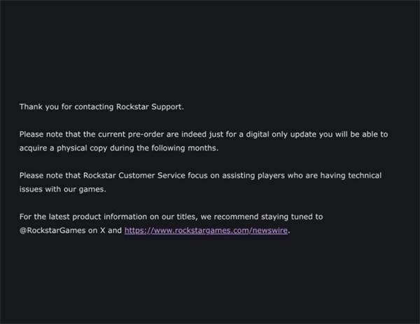Click the word "pre-order" in the message

tap(146, 134)
